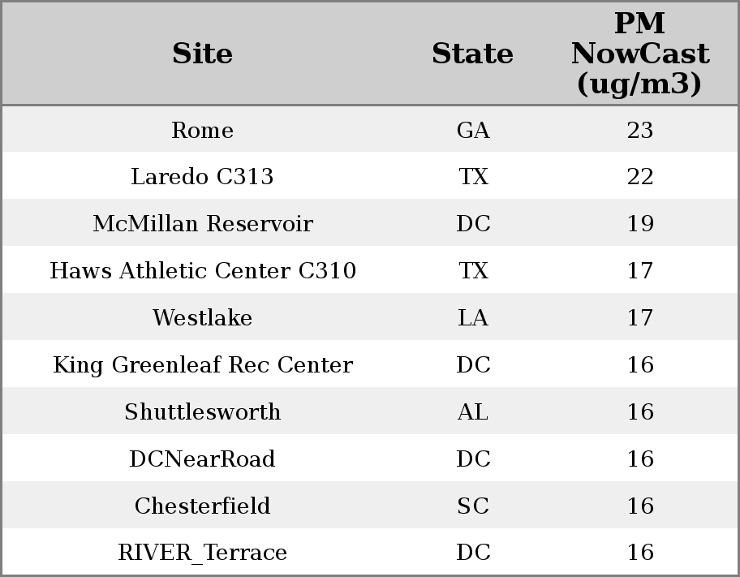Image resolution: width=740 pixels, height=577 pixels.
Task: Click the PM value 22
Action: 640,176
